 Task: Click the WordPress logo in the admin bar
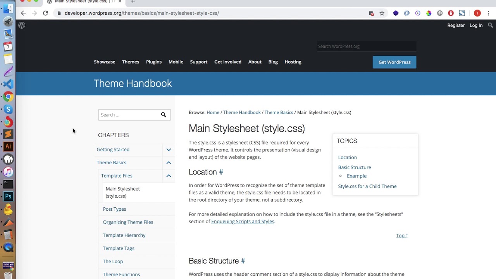pos(22,25)
